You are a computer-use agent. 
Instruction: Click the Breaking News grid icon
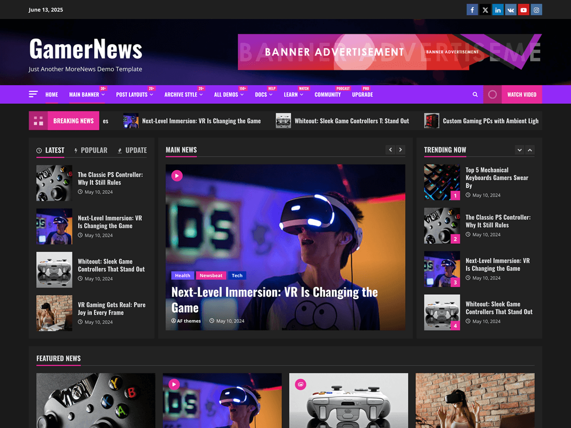click(x=39, y=120)
